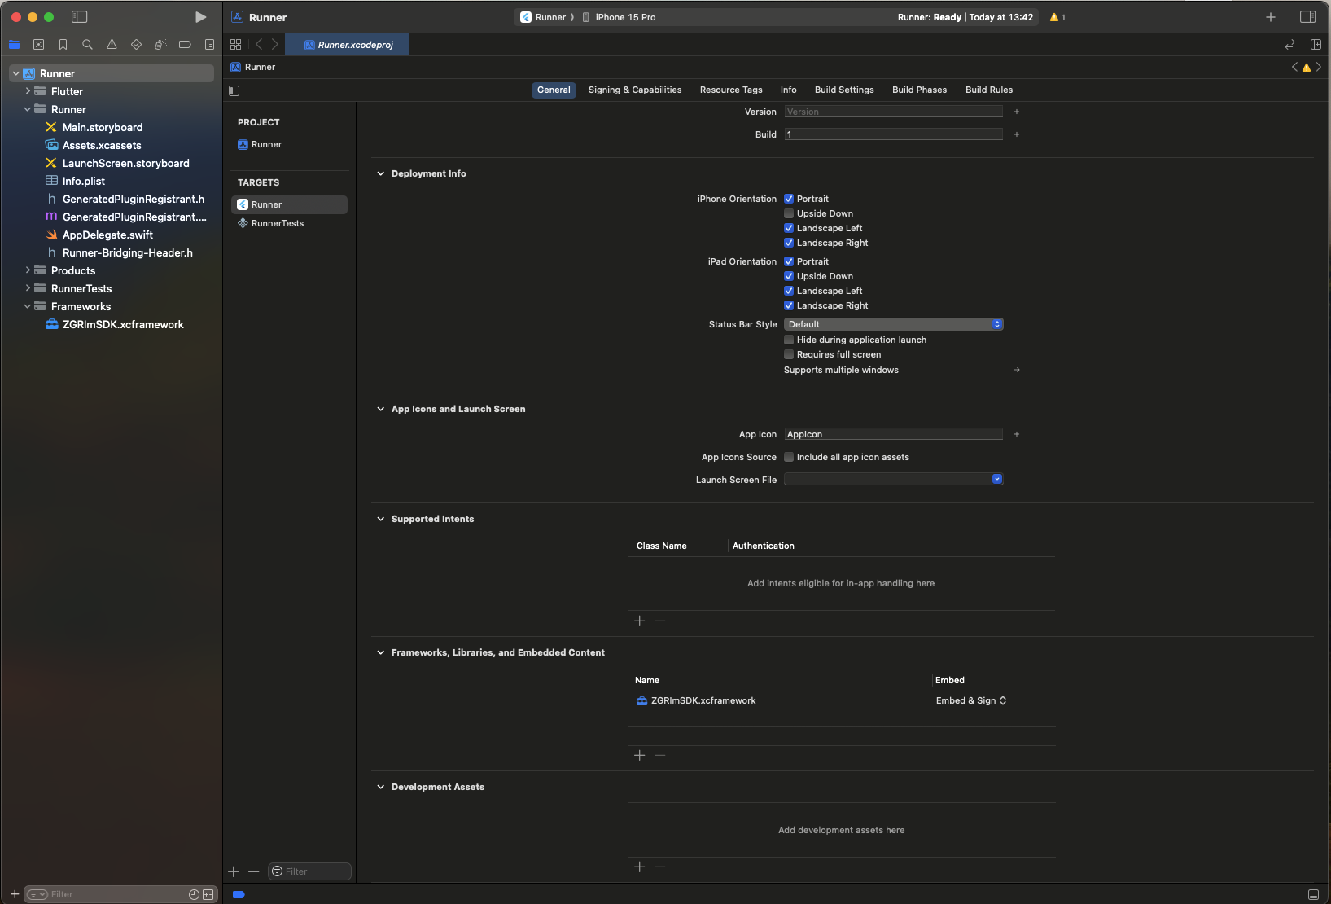
Task: Toggle the inspectors panel at top right
Action: click(1308, 17)
